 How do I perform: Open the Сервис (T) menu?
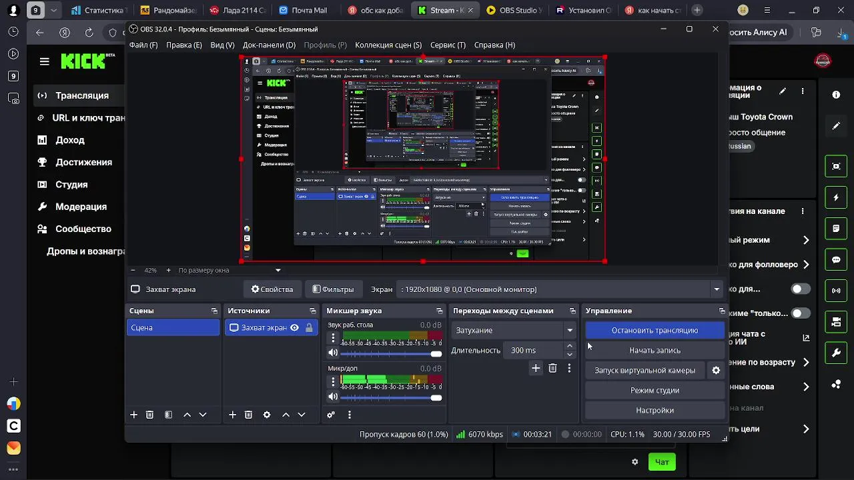point(448,45)
